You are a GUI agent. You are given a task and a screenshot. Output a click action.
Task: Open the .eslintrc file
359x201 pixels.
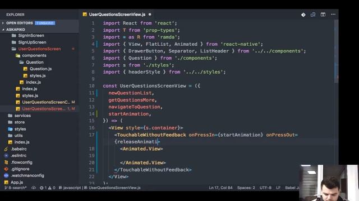coord(19,156)
